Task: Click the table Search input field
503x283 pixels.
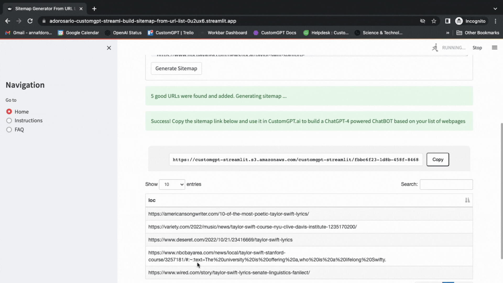Action: click(x=446, y=184)
